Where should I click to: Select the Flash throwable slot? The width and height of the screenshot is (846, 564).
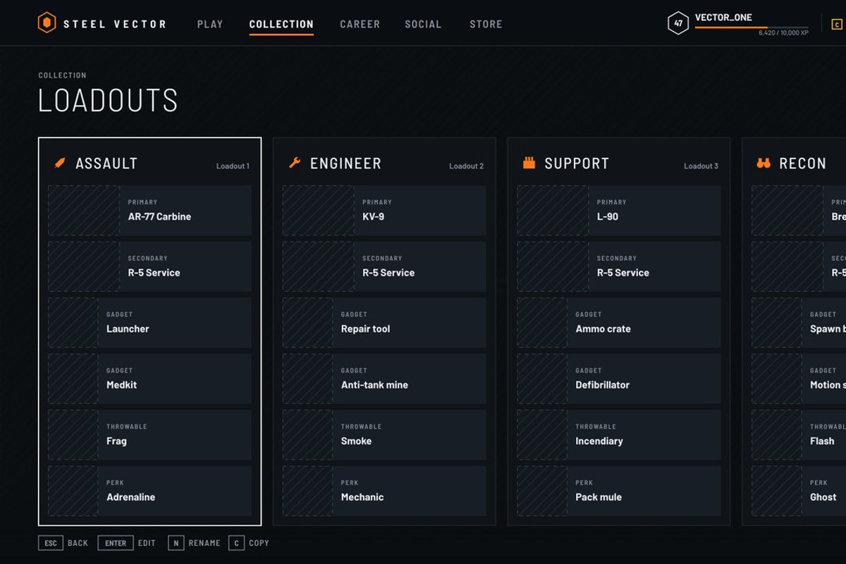coord(799,435)
